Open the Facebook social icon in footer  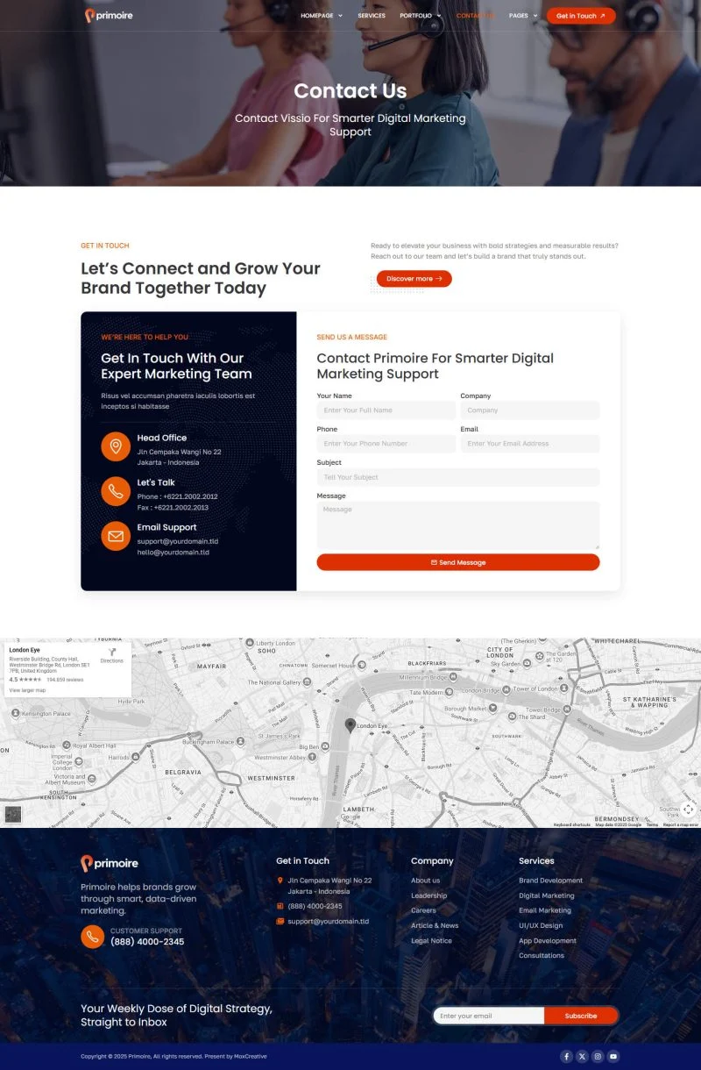(566, 1056)
